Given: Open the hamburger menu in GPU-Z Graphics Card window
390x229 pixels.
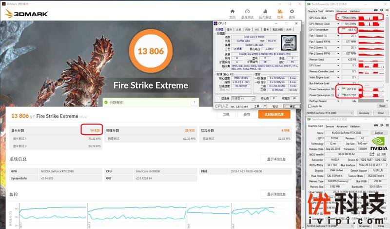Looking at the screenshot, I should [387, 125].
